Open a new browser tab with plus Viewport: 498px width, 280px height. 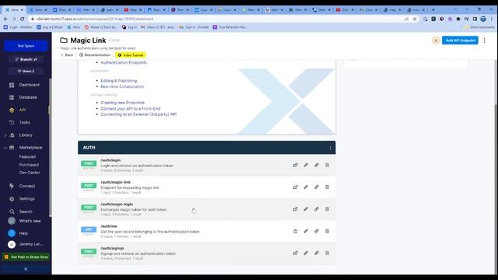coord(433,10)
